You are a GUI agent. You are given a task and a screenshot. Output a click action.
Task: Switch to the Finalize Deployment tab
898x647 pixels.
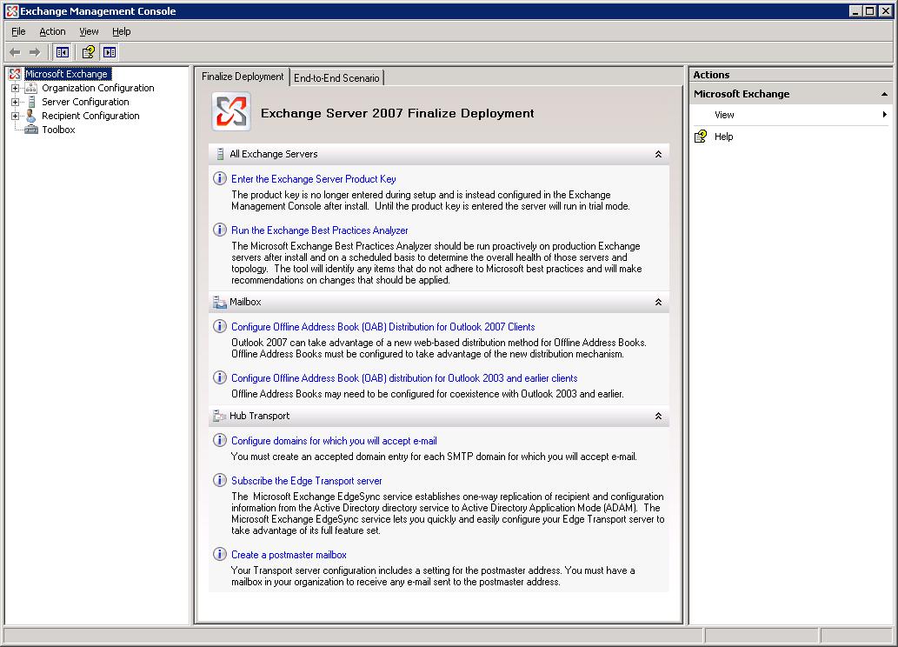click(243, 77)
